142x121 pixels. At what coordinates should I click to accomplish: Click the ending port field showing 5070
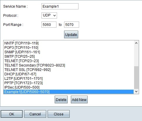tap(71, 24)
